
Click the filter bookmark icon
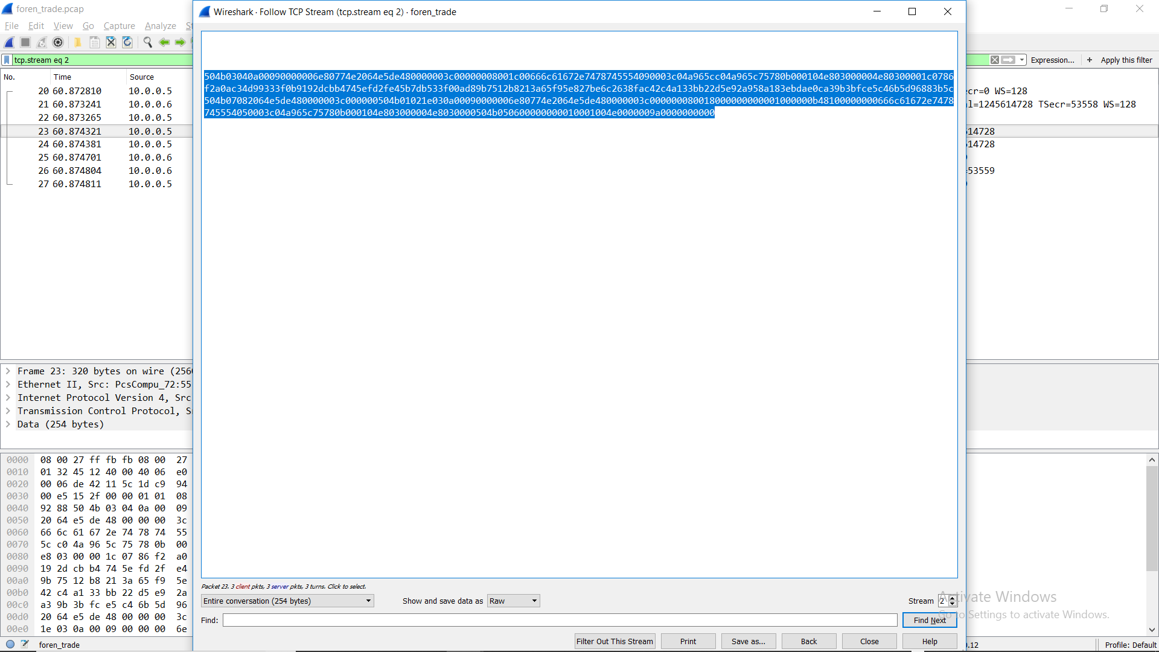7,60
